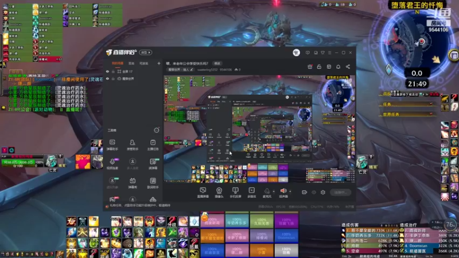The width and height of the screenshot is (459, 258).
Task: Toggle the room lock icon in stream header
Action: coord(319,67)
